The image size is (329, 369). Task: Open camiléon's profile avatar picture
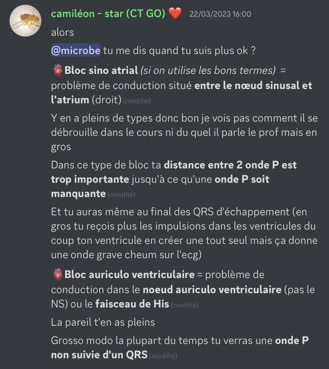(x=25, y=21)
